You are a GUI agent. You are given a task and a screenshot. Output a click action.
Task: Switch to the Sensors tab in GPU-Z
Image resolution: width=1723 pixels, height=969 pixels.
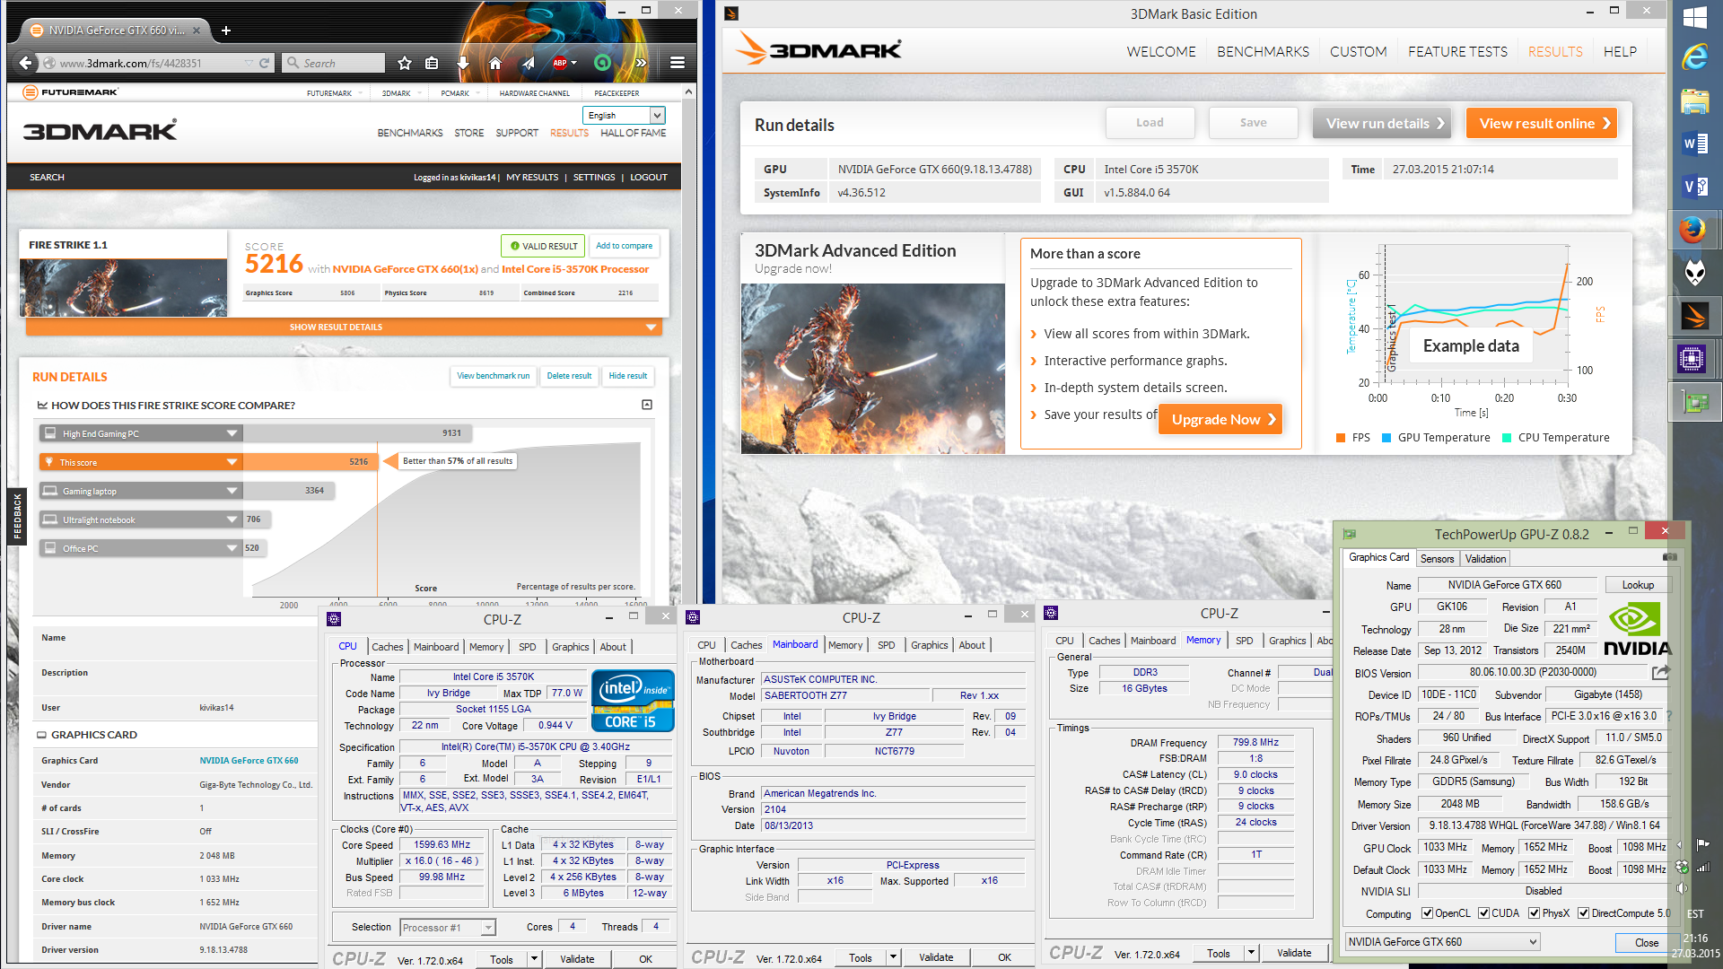click(x=1437, y=559)
